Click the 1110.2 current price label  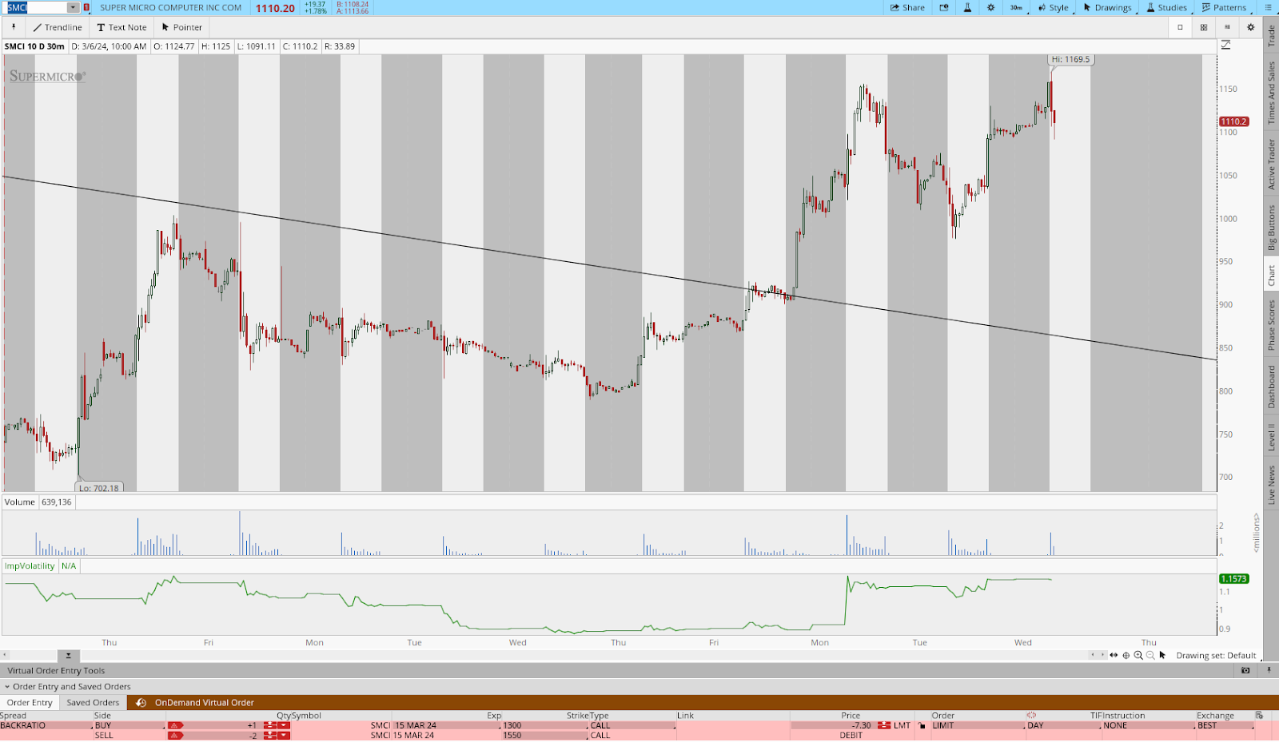(x=1233, y=121)
